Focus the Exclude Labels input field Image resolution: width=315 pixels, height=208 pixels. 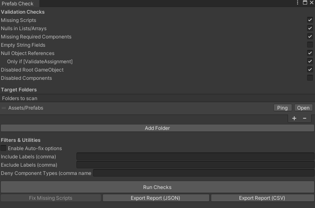195,165
